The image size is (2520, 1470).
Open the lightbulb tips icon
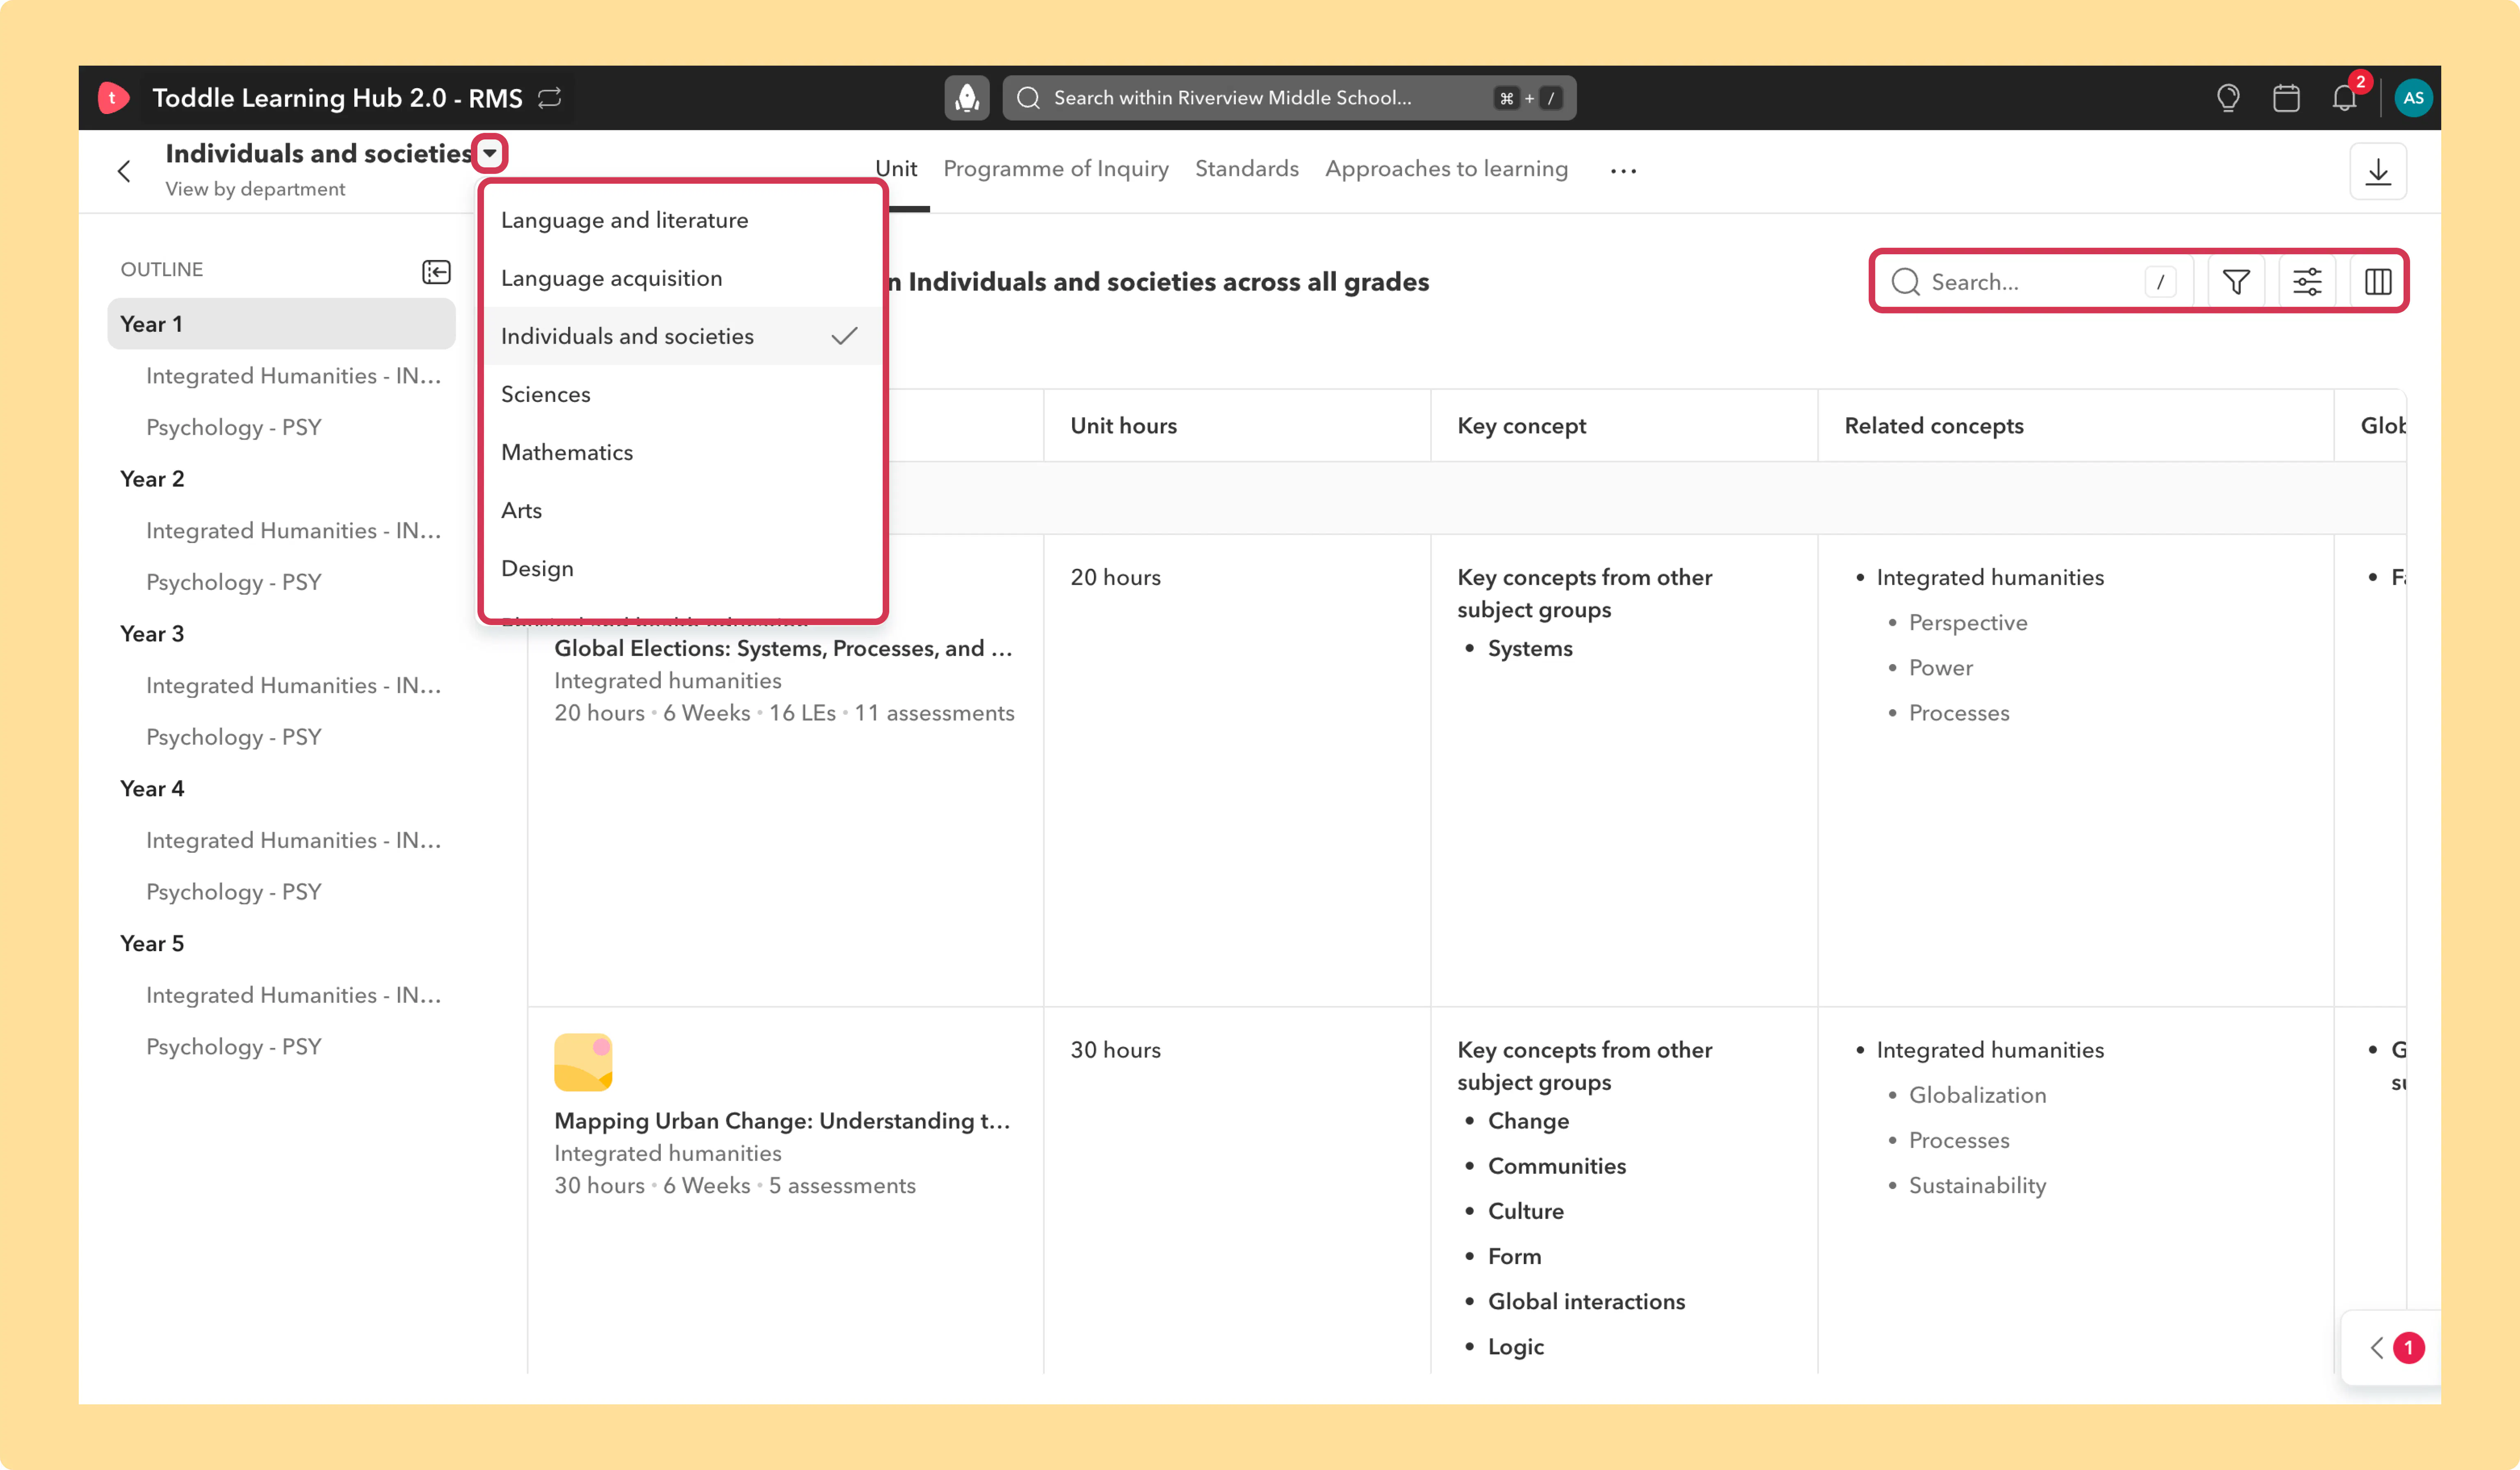pos(2228,98)
